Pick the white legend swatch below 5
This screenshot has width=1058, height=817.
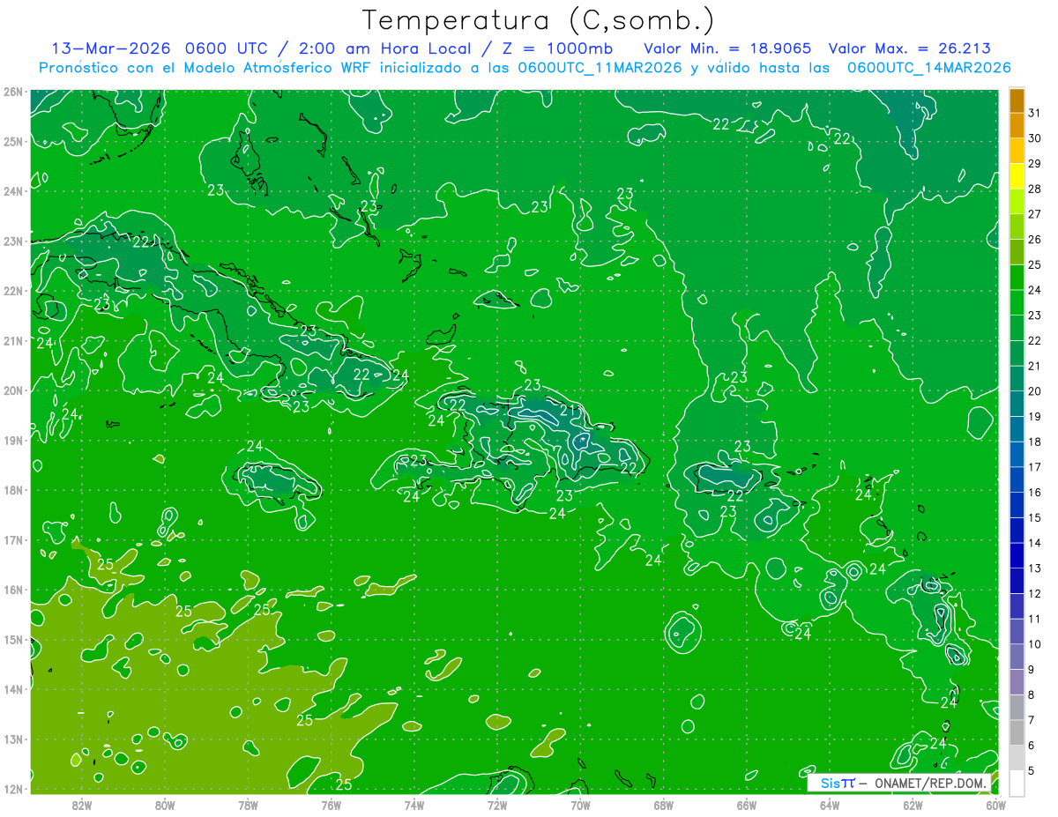(1017, 783)
